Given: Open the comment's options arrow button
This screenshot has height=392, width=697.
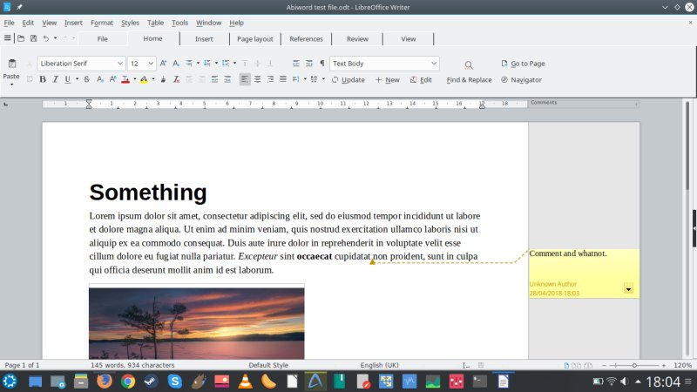Looking at the screenshot, I should pos(628,287).
